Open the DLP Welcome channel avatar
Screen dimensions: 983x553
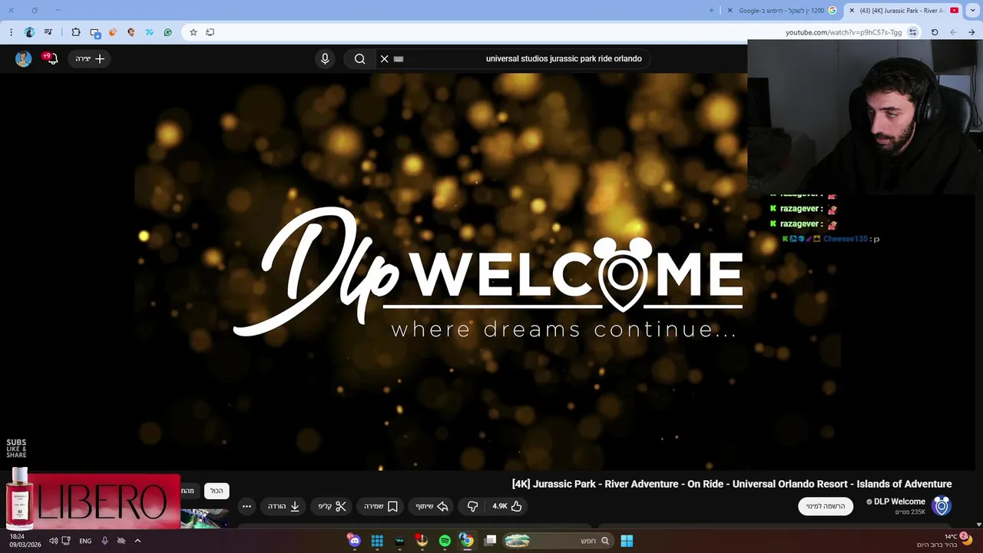coord(942,505)
